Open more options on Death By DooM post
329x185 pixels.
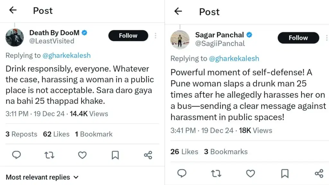(x=156, y=36)
